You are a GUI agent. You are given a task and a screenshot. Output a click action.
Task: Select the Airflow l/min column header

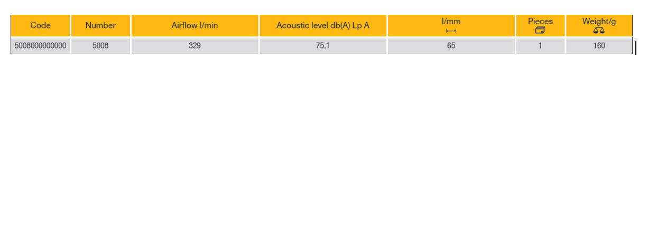(x=195, y=25)
